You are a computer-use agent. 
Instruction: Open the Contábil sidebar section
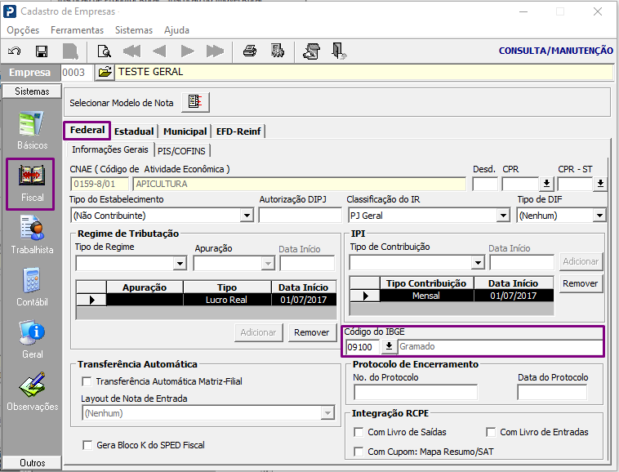point(32,287)
